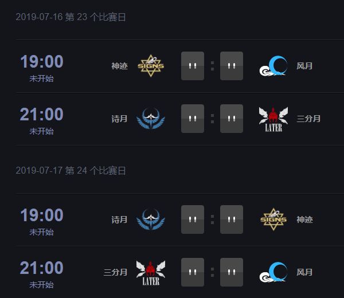Click the 未开始 status under 21:00 on 07-17
The height and width of the screenshot is (298, 344).
(41, 285)
